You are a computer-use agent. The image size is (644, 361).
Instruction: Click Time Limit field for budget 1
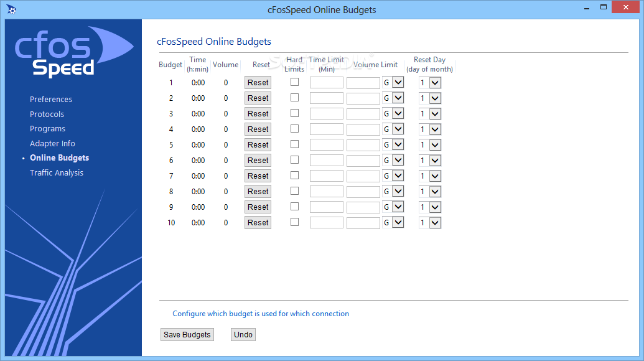pos(327,83)
